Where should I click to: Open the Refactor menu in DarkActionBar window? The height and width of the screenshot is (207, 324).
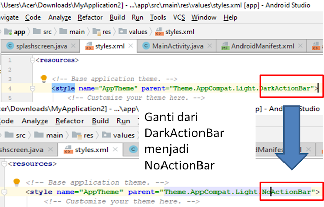(x=90, y=18)
